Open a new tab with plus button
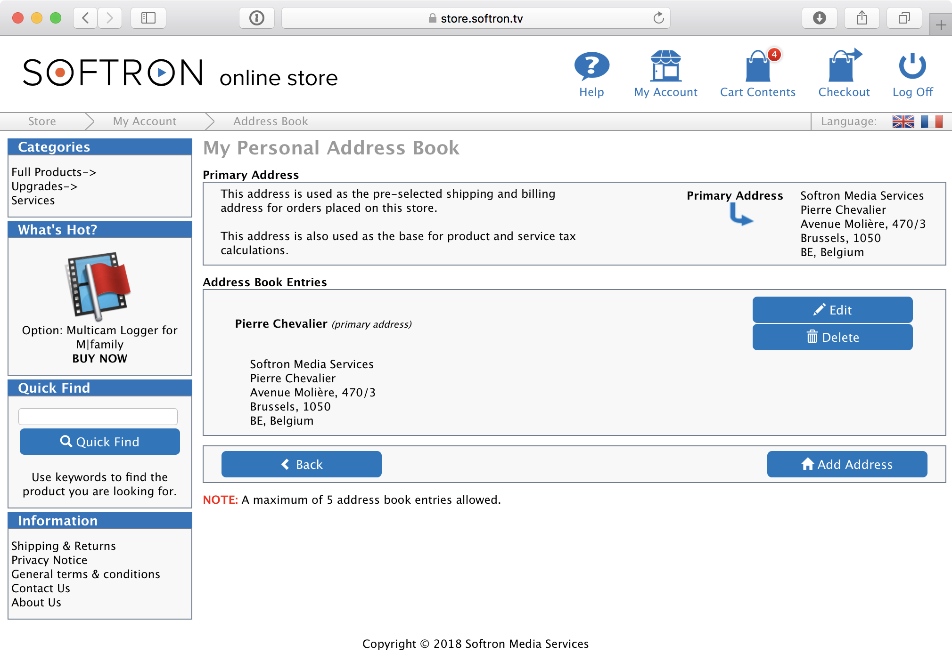Screen dimensions: 952x661 [941, 25]
